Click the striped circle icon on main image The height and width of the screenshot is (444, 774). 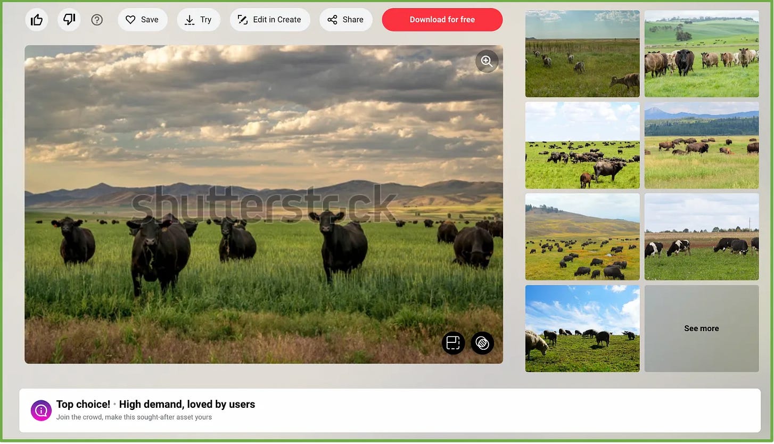click(482, 343)
